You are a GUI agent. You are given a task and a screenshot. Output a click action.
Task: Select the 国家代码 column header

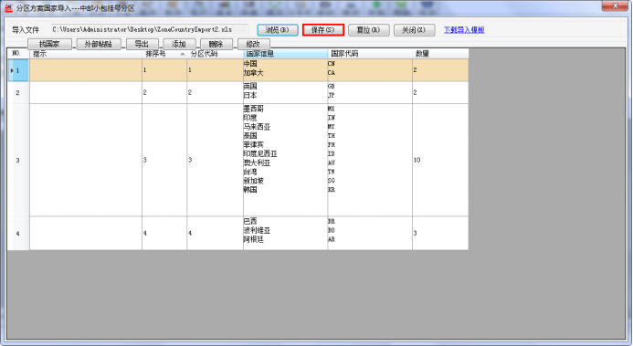tap(370, 54)
